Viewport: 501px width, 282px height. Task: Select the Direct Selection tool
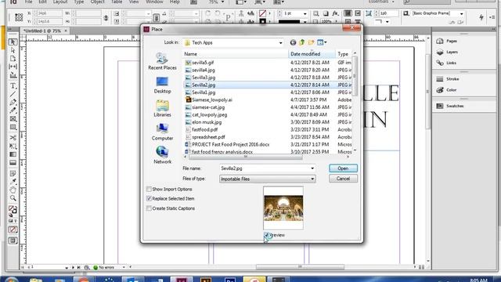(13, 50)
